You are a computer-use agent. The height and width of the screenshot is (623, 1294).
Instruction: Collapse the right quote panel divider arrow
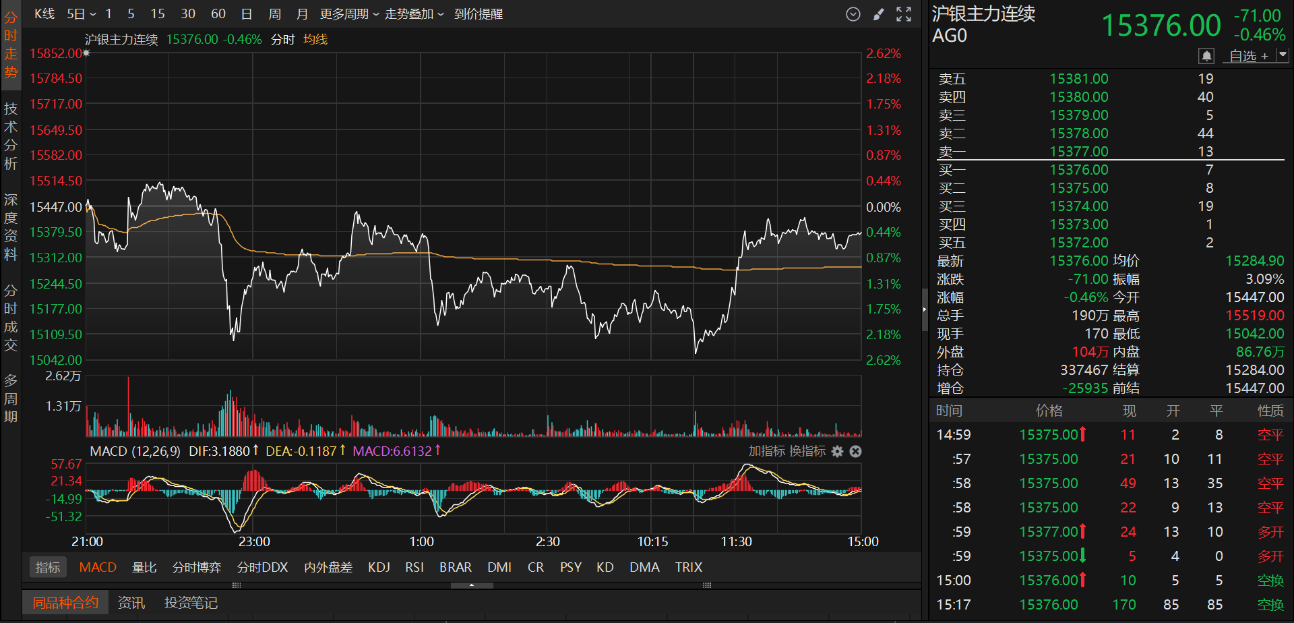point(925,309)
